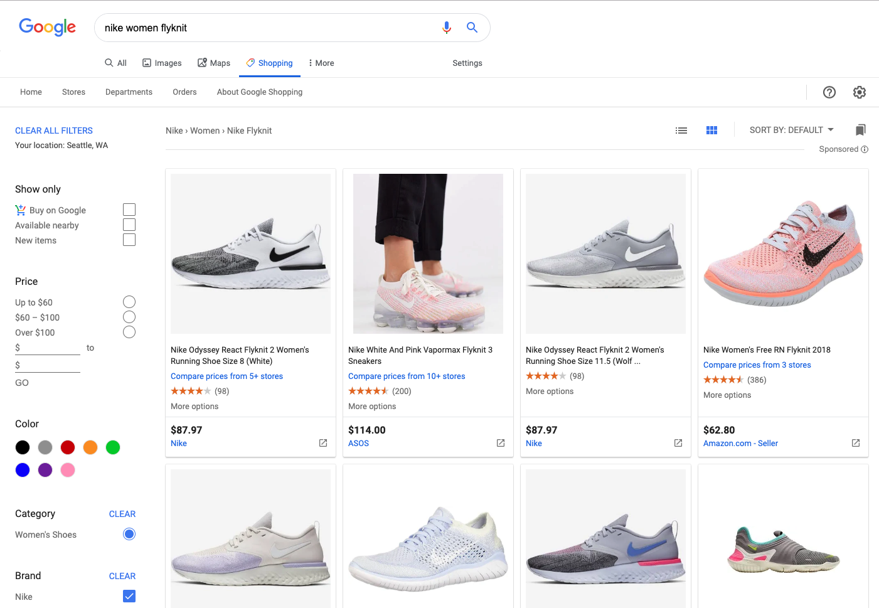879x608 pixels.
Task: Open external link icon on ASOS listing
Action: point(501,443)
